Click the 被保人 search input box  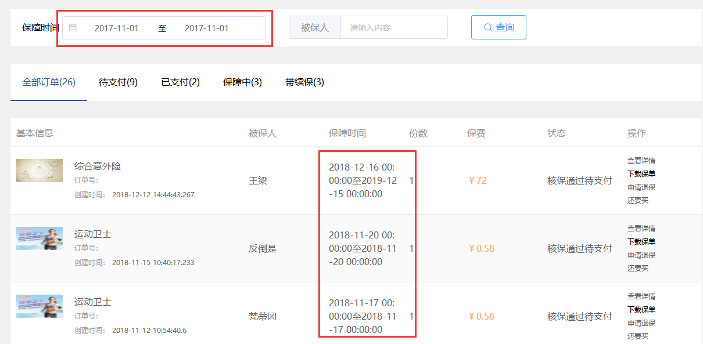click(394, 28)
